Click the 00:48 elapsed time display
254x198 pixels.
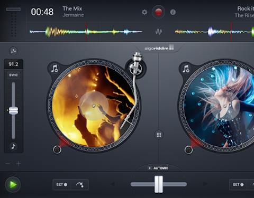click(x=42, y=12)
